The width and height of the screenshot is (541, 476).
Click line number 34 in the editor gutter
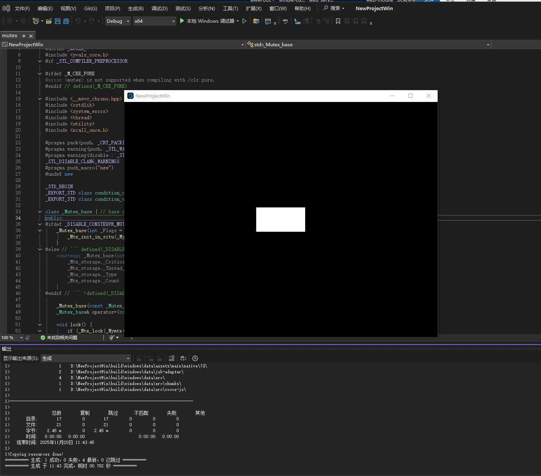click(x=18, y=218)
